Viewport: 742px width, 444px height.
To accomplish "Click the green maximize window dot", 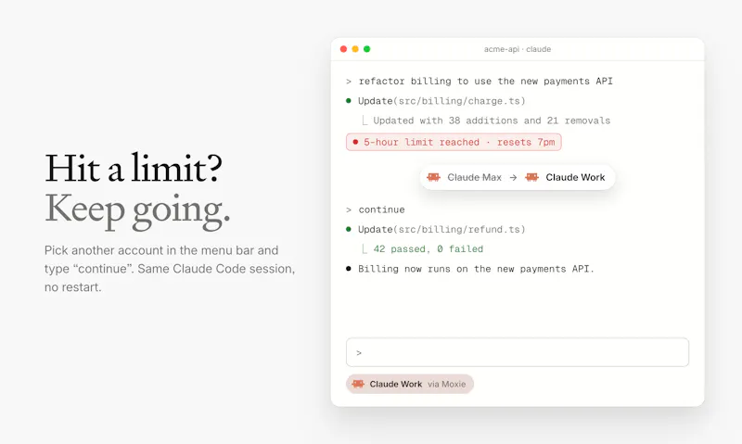I will (x=366, y=49).
